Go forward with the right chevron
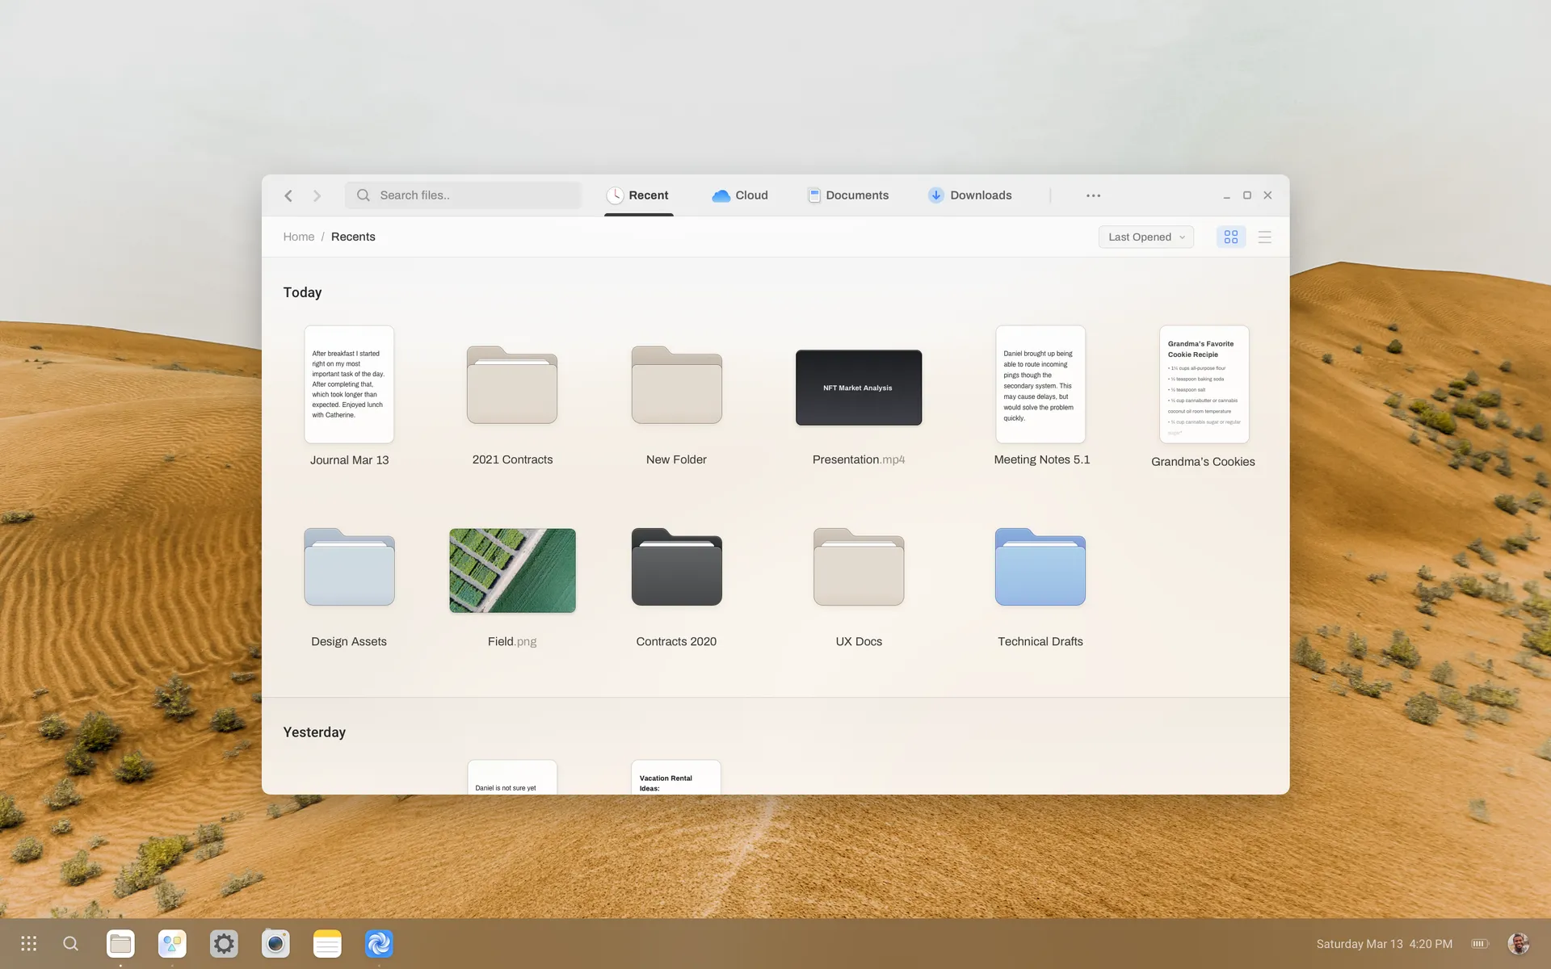 (x=317, y=195)
